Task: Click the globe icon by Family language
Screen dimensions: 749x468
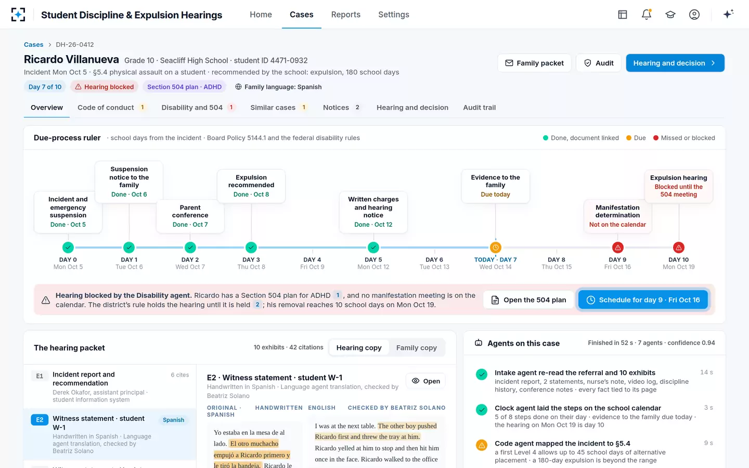Action: click(x=238, y=87)
